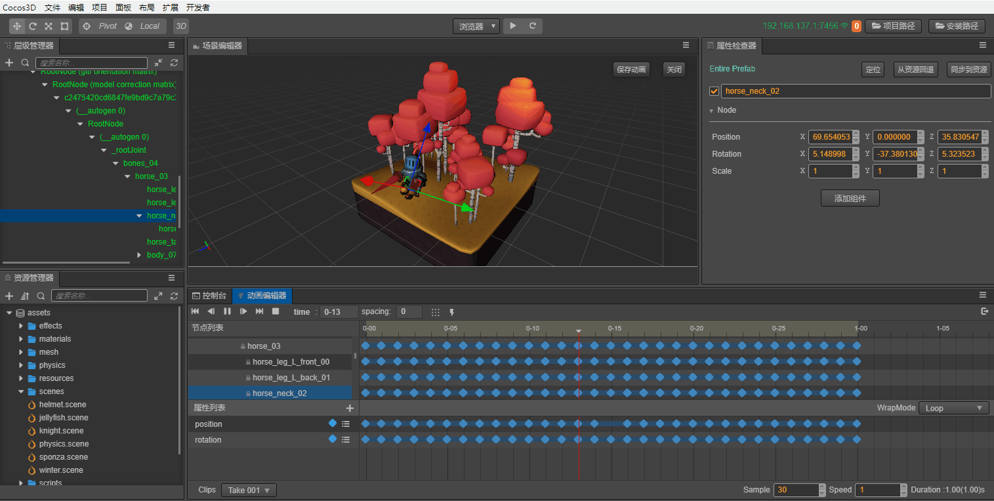Click the top toolbar Play preview button

[513, 26]
